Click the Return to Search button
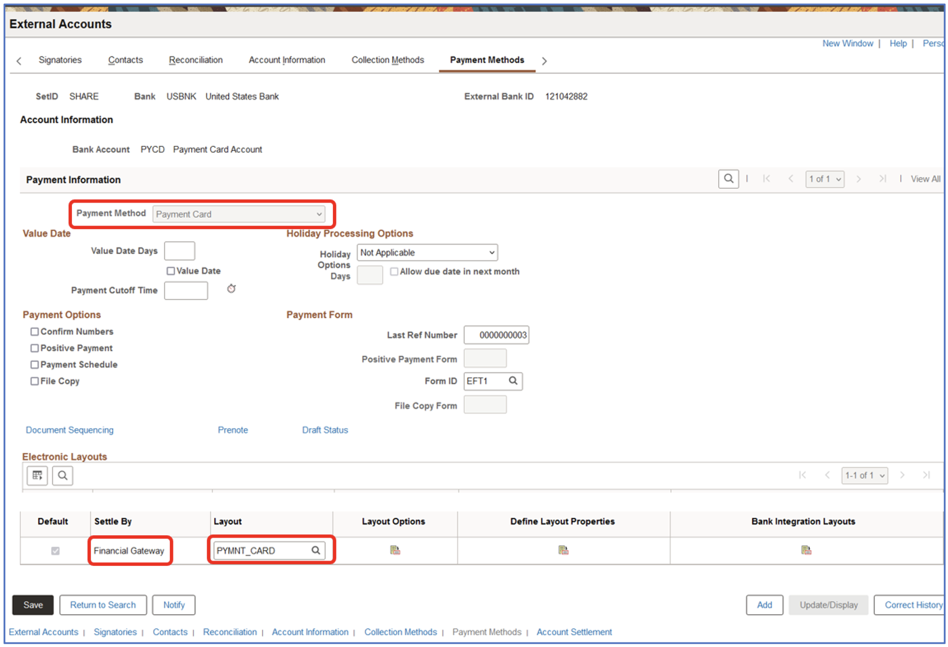 coord(103,605)
